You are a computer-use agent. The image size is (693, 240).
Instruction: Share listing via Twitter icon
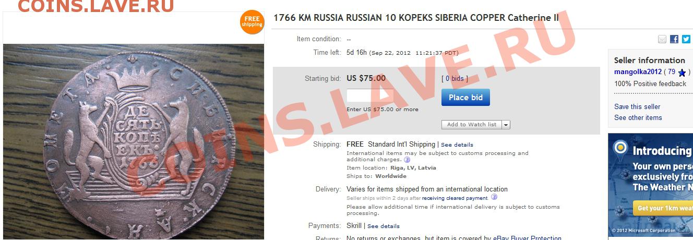(x=686, y=39)
